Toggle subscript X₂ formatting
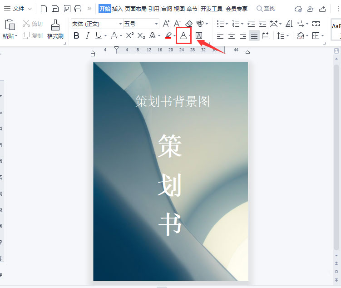The height and width of the screenshot is (288, 341). [141, 35]
